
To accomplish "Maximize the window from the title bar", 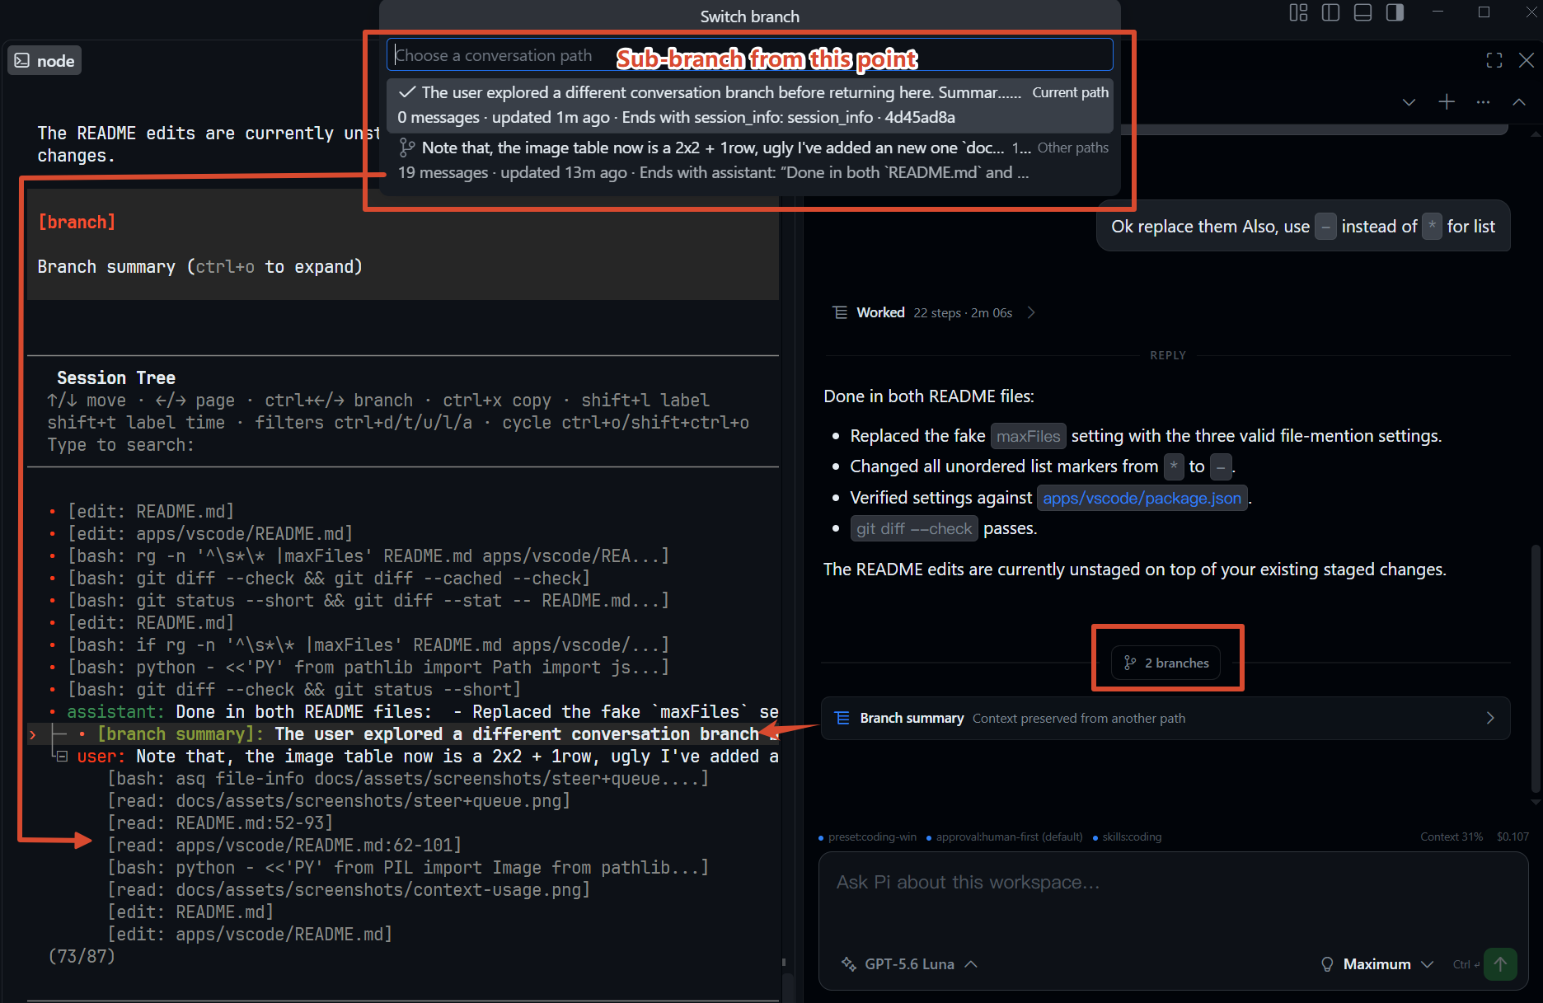I will (x=1484, y=12).
